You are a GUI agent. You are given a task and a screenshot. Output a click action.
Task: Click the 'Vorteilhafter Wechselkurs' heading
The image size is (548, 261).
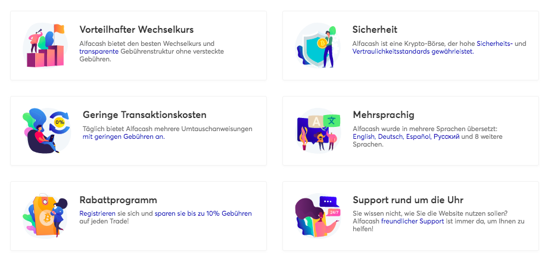point(136,29)
